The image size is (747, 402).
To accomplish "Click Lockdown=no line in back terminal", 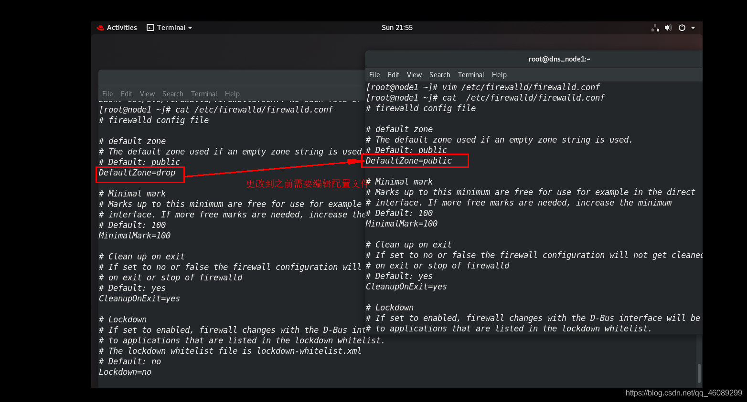I will point(125,372).
